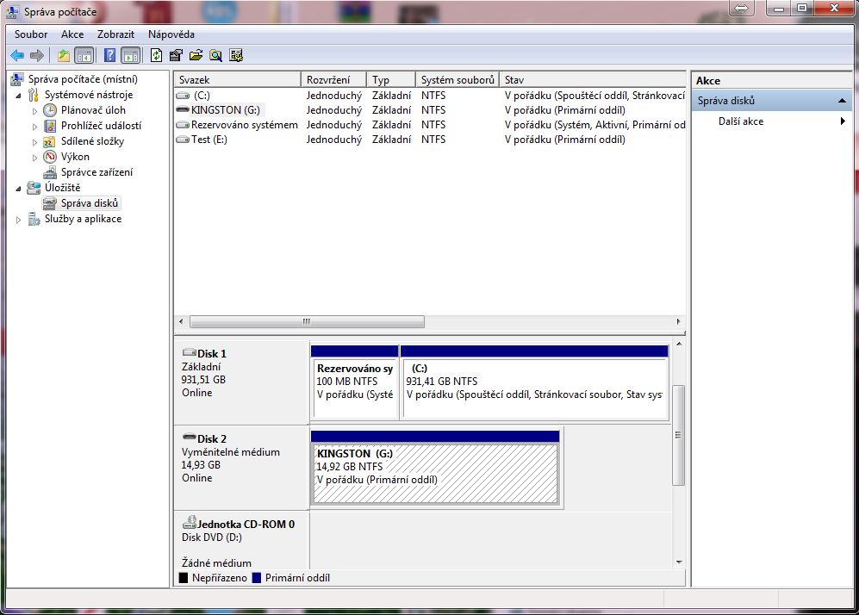Select the Disk 2 label box
The width and height of the screenshot is (859, 615).
pyautogui.click(x=241, y=467)
